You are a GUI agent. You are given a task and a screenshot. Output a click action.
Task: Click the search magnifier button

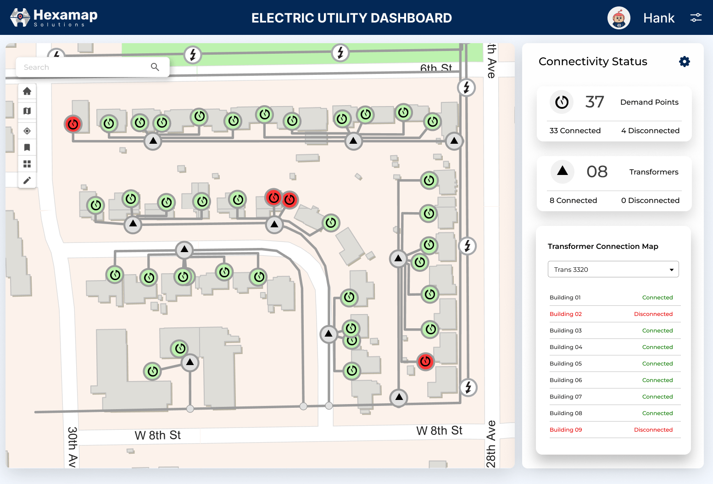pyautogui.click(x=155, y=67)
